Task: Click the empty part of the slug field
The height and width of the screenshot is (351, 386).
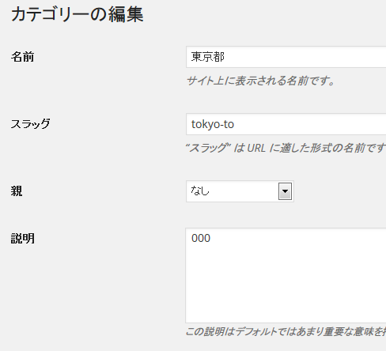Action: point(311,124)
